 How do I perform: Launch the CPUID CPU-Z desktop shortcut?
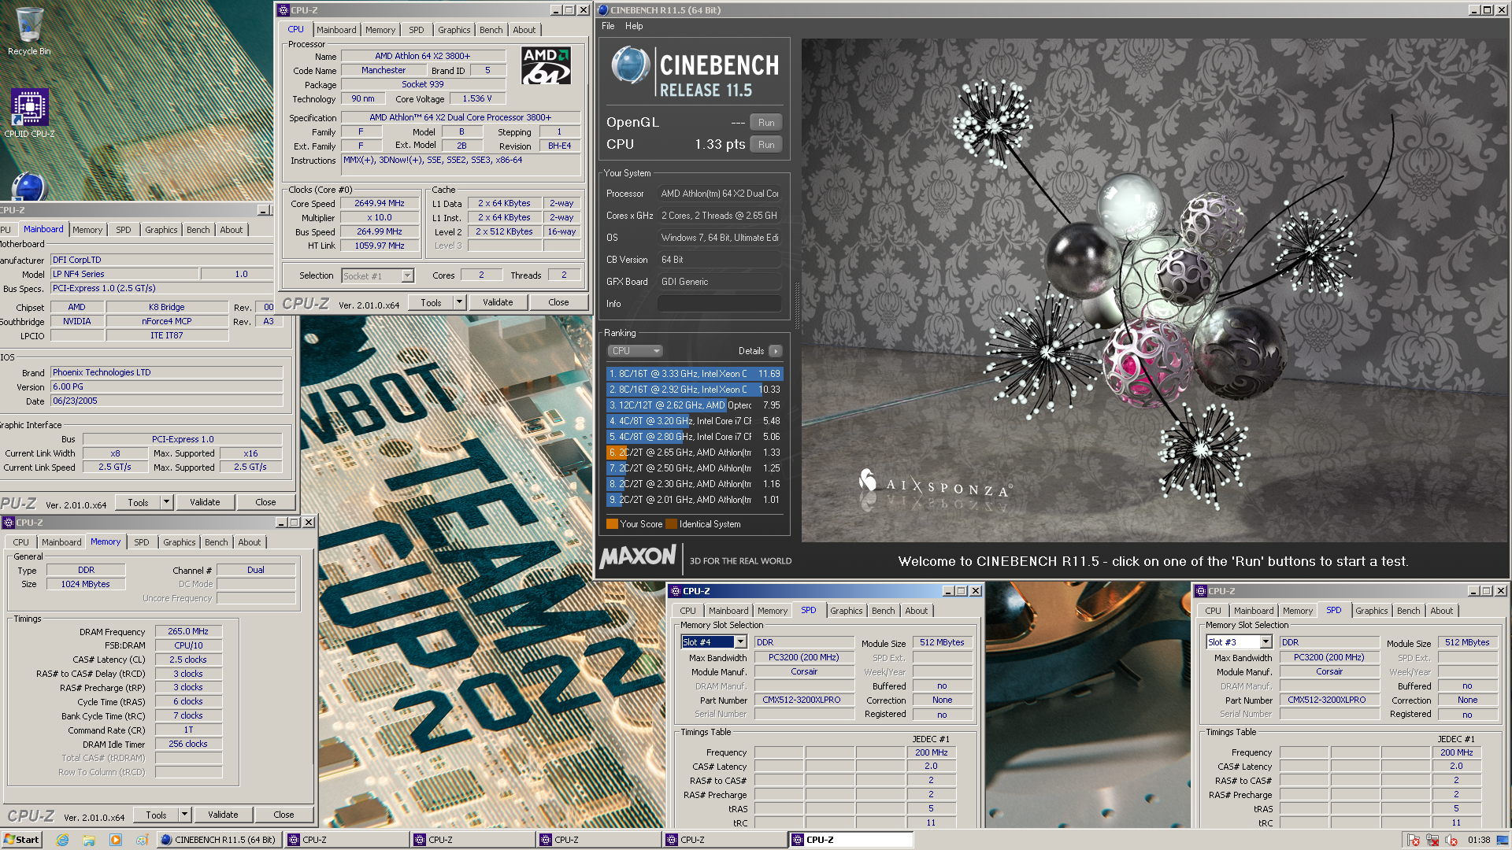pyautogui.click(x=29, y=113)
